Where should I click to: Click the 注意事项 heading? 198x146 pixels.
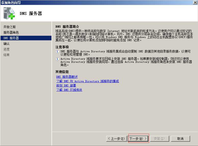point(62,47)
